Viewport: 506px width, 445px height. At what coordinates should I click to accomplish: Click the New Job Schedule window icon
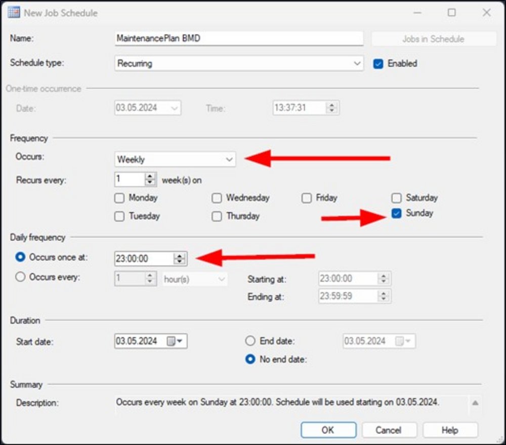point(14,13)
